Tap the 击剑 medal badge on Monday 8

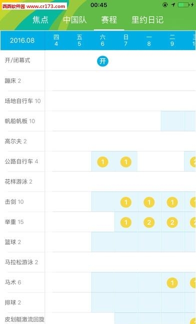tap(149, 202)
